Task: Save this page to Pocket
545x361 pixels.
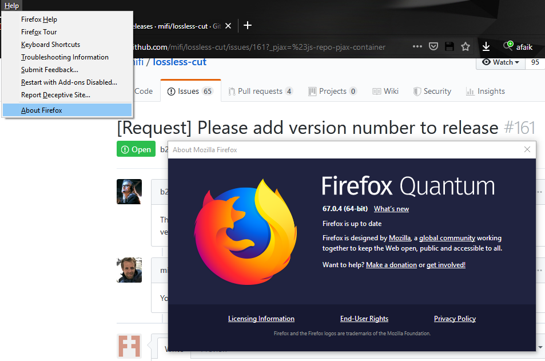Action: point(433,47)
